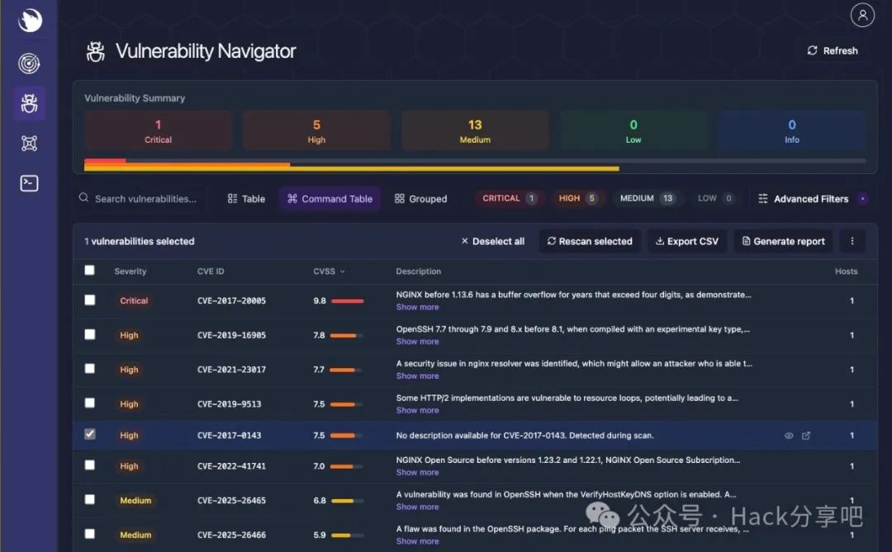Image resolution: width=892 pixels, height=552 pixels.
Task: Open the terminal console sidebar icon
Action: [29, 183]
